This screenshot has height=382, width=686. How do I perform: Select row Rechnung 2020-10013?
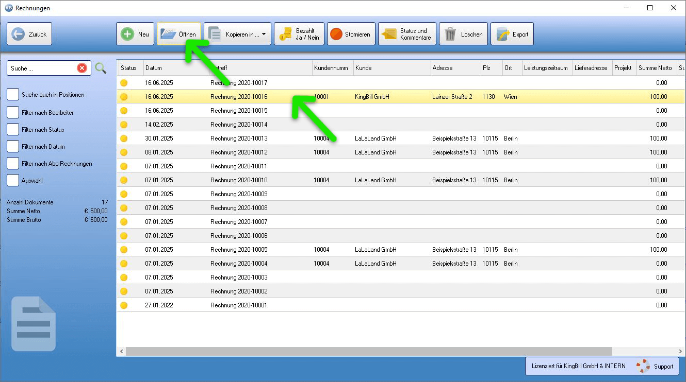400,138
